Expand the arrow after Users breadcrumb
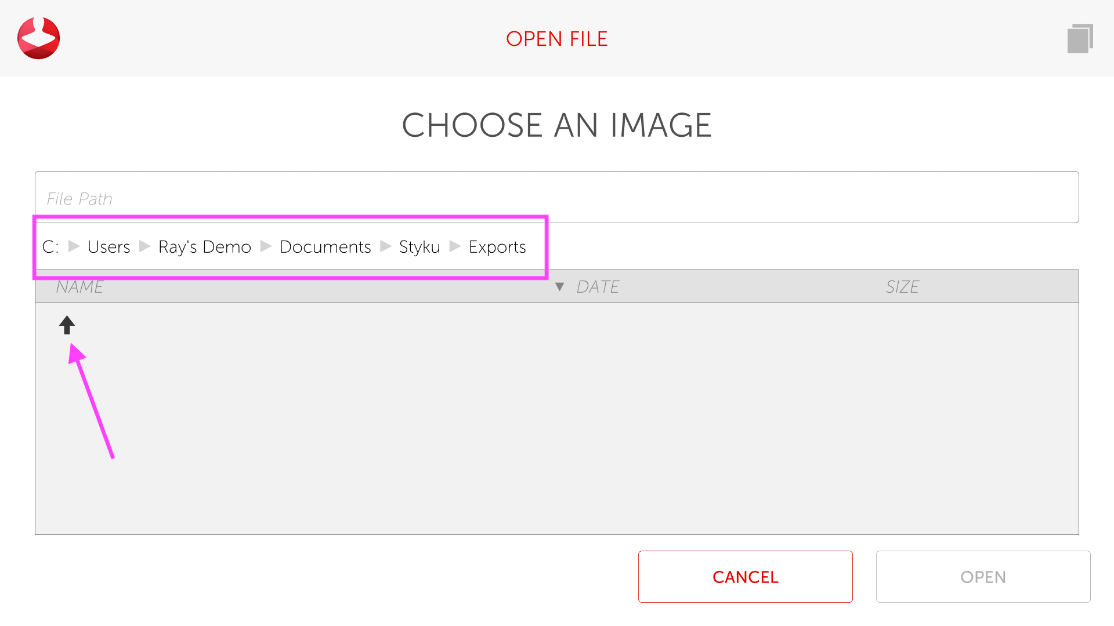The height and width of the screenshot is (626, 1114). [x=144, y=246]
